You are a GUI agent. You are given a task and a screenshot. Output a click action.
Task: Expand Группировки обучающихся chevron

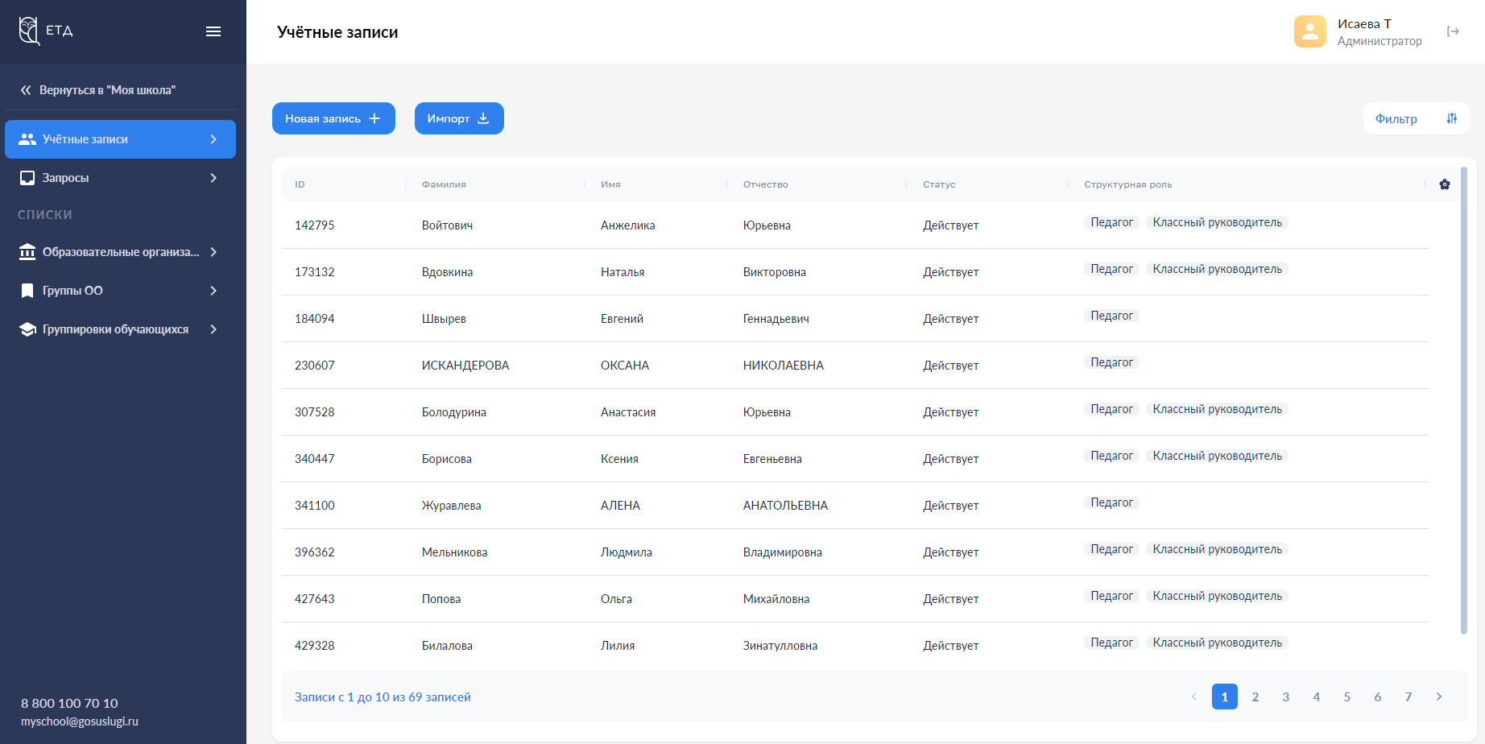[x=213, y=329]
